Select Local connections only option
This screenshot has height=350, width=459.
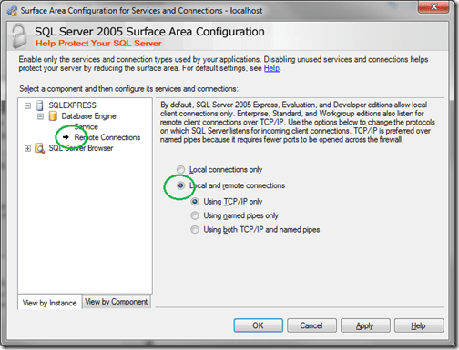coord(180,169)
